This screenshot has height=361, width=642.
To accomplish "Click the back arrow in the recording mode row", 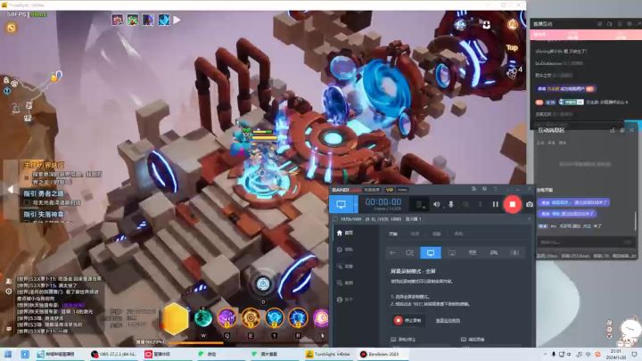I will [392, 252].
